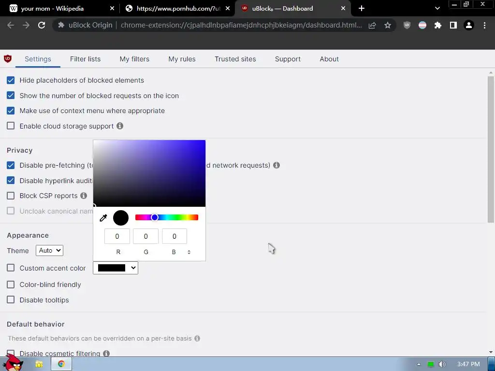Click the B value input field
The height and width of the screenshot is (371, 495).
click(x=174, y=236)
